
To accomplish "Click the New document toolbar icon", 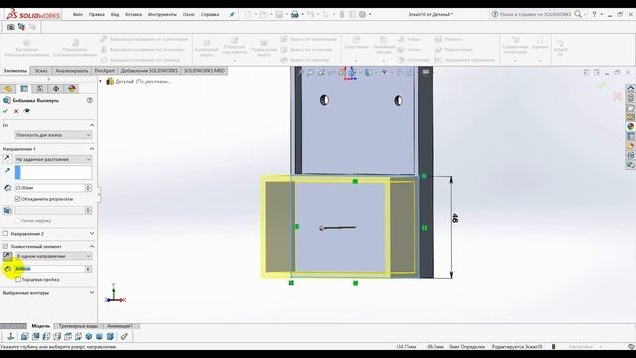I will coord(247,14).
